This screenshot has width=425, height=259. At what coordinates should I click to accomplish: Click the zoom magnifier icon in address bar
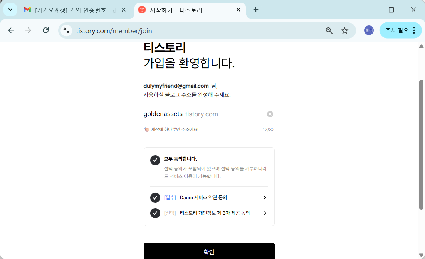(329, 31)
